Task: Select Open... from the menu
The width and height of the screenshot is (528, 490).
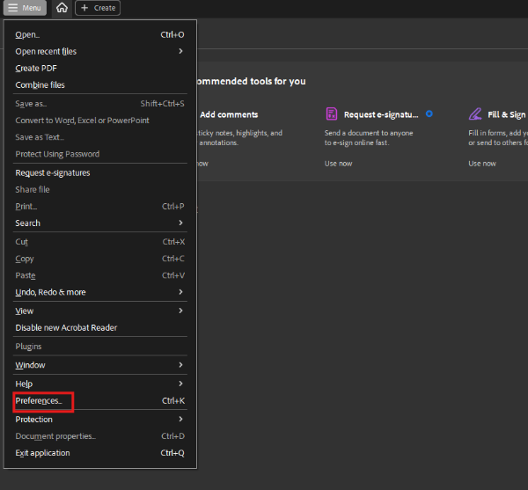Action: [x=99, y=34]
